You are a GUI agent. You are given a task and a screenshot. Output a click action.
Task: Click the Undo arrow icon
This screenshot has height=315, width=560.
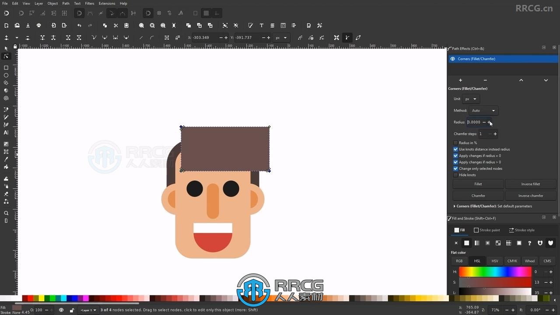(x=79, y=25)
